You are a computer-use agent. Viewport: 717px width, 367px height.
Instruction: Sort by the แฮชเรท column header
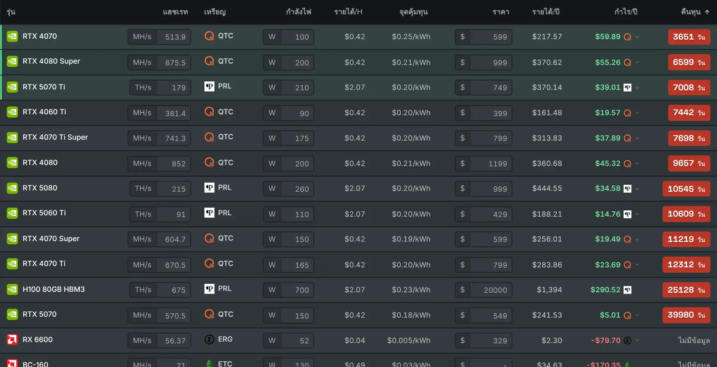(175, 12)
